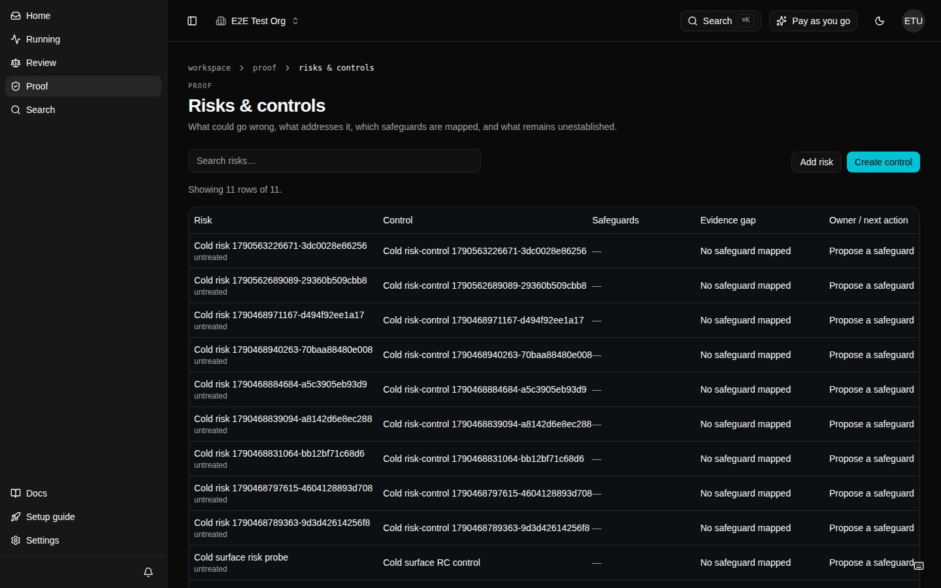Open Cold risk 1790562689089-29360b509cbb8 row
The height and width of the screenshot is (588, 941).
(x=553, y=286)
